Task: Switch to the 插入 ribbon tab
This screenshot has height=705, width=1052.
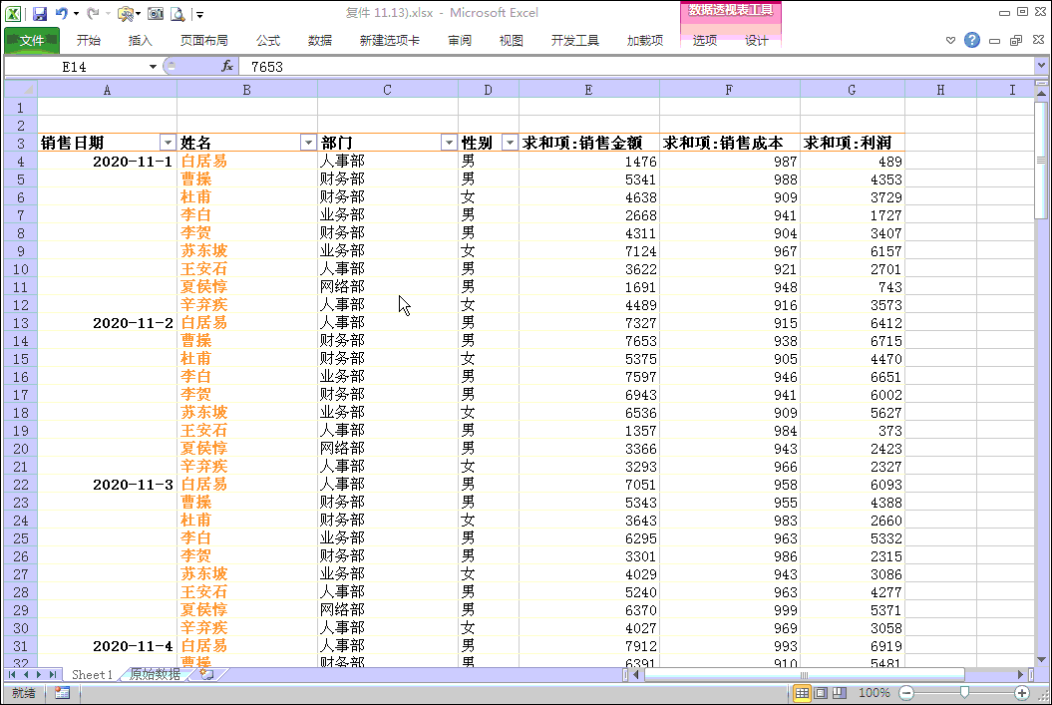Action: click(141, 40)
